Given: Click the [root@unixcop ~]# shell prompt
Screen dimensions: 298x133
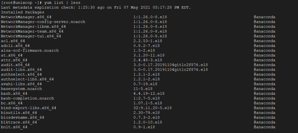Looking at the screenshot, I should click(x=22, y=3).
